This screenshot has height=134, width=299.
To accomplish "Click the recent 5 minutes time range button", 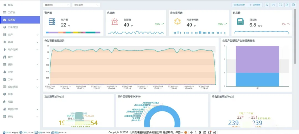I will [x=239, y=5].
